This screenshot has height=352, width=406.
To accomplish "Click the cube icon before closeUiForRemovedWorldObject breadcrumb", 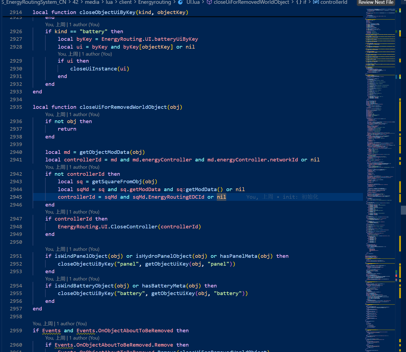I will click(x=209, y=2).
